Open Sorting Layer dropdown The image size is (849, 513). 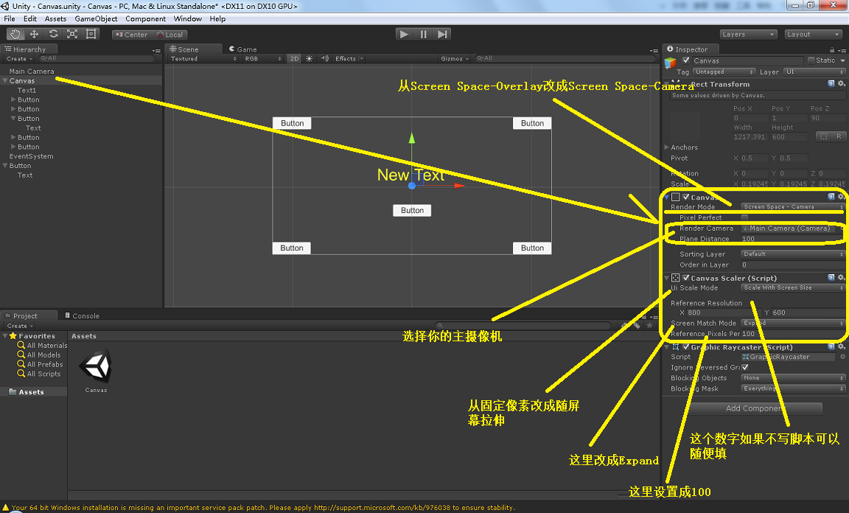793,254
